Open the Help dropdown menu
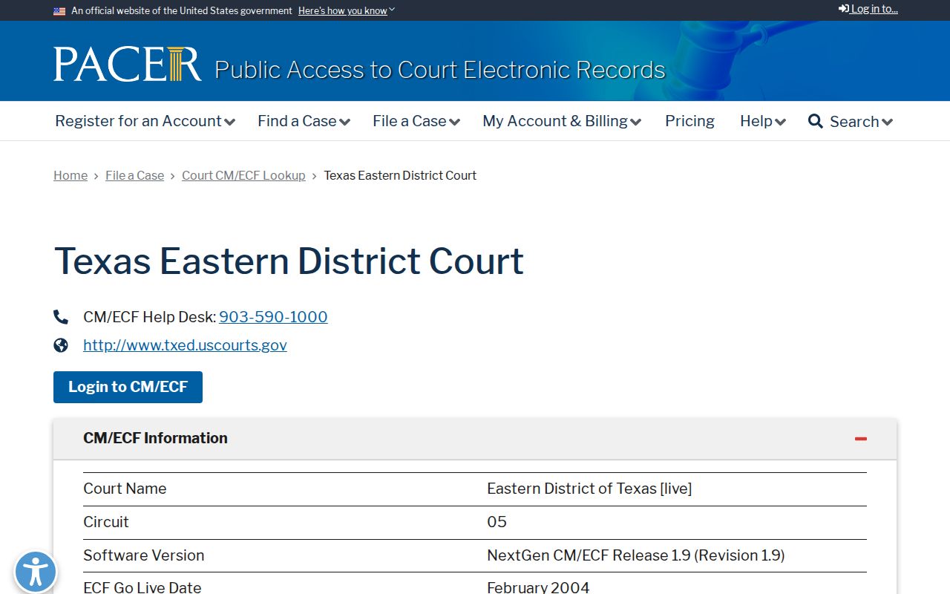950x594 pixels. (x=763, y=121)
